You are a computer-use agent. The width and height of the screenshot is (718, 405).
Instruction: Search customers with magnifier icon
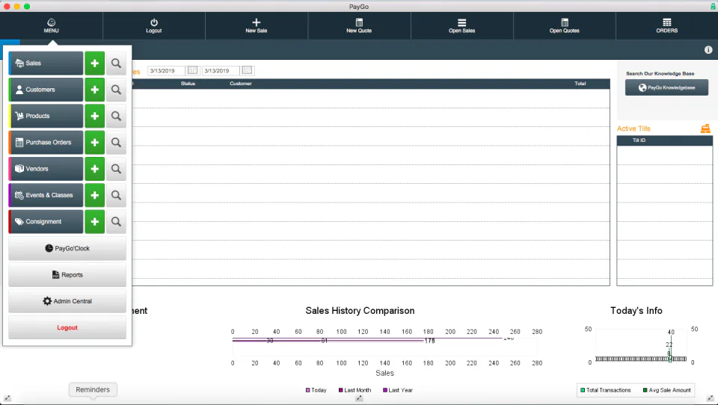click(117, 90)
